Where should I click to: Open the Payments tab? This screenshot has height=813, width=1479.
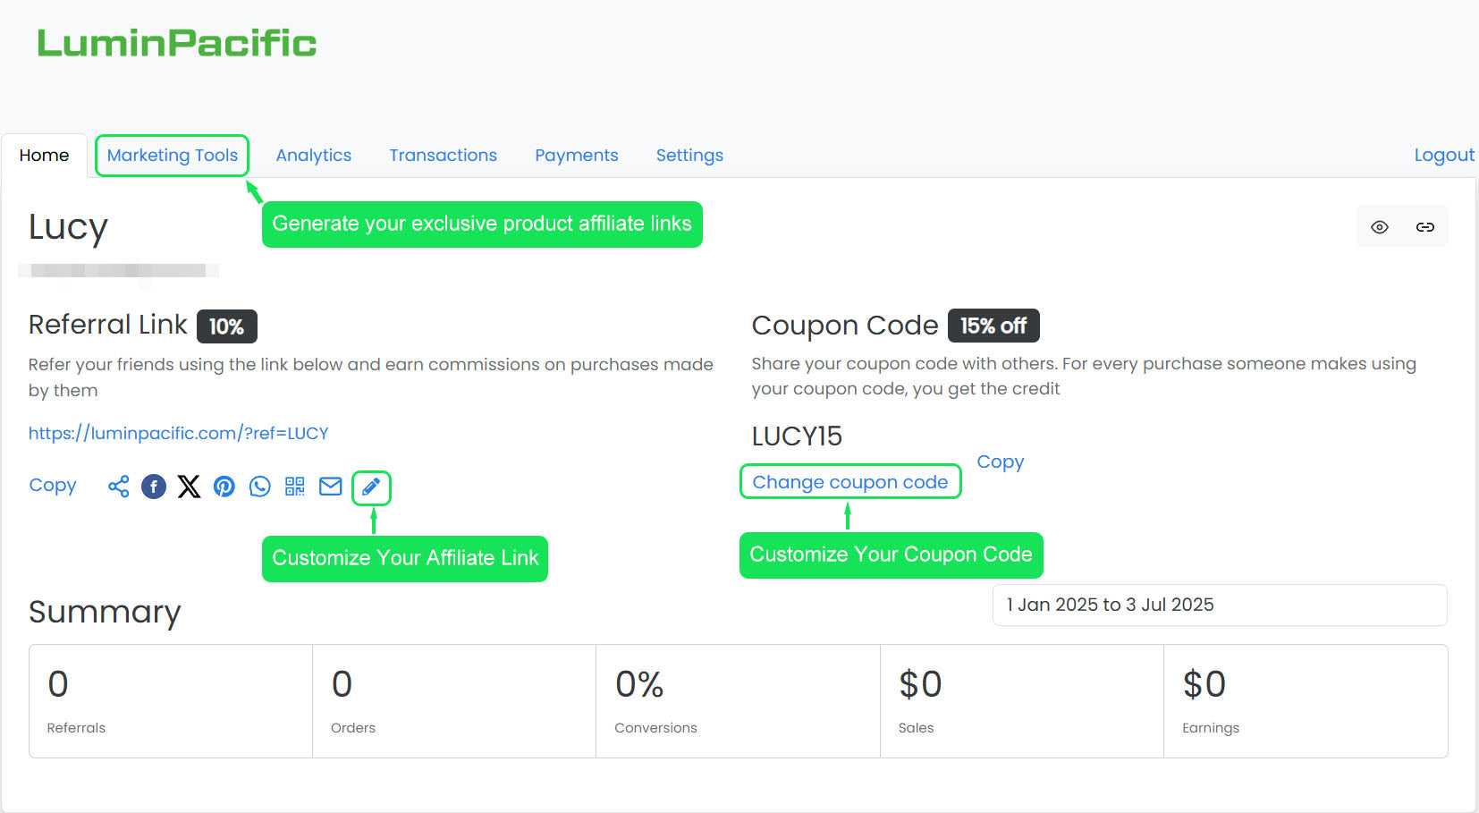577,156
